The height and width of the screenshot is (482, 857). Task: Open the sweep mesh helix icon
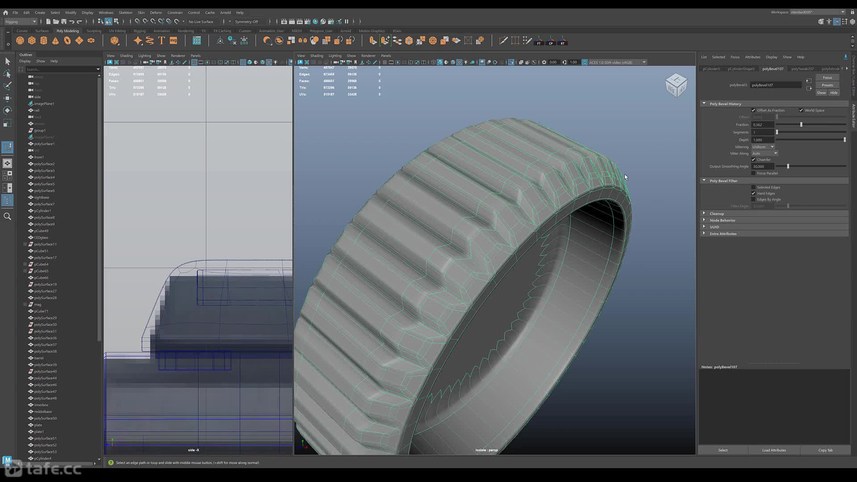click(150, 41)
